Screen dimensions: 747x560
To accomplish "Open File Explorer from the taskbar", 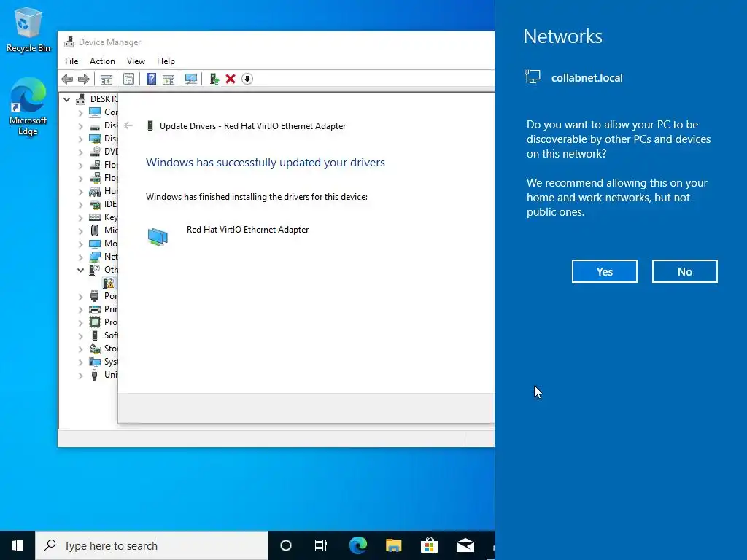I will tap(393, 545).
